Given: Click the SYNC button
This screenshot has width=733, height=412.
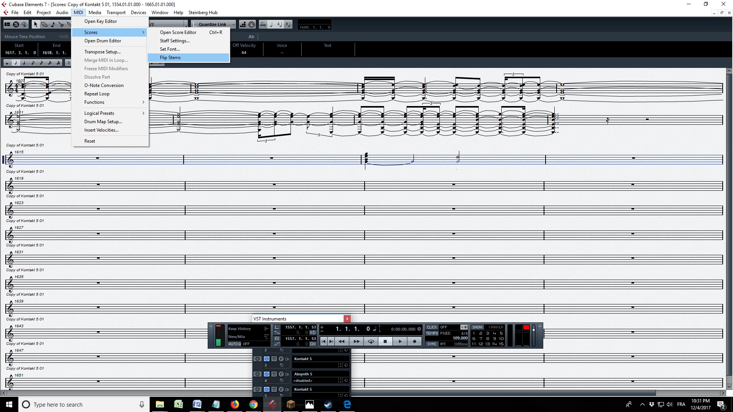Looking at the screenshot, I should (x=432, y=344).
